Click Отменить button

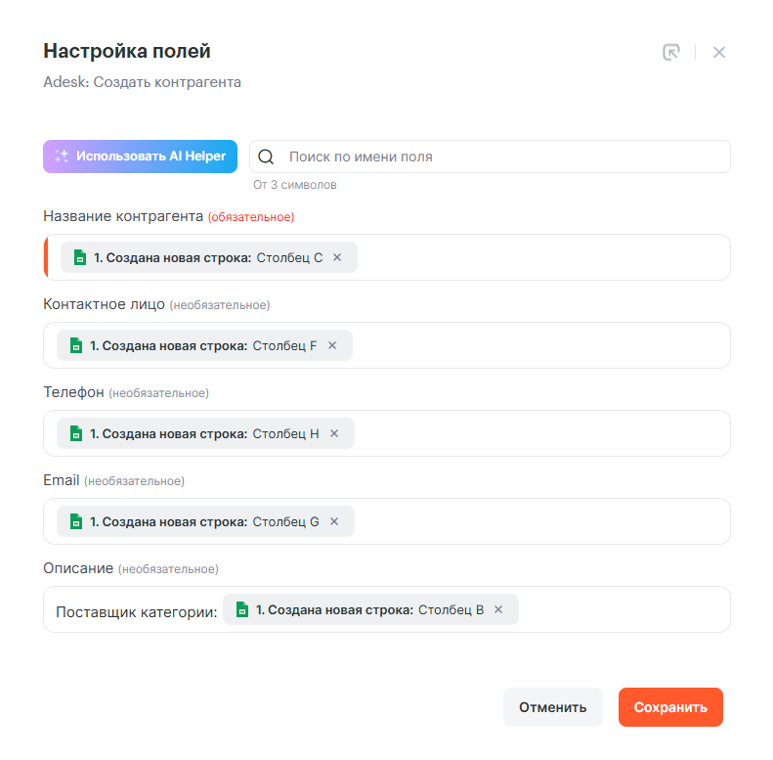pos(553,707)
